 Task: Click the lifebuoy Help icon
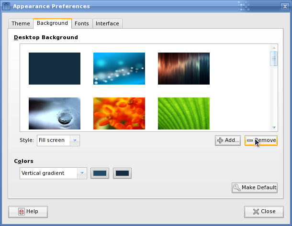[x=21, y=212]
